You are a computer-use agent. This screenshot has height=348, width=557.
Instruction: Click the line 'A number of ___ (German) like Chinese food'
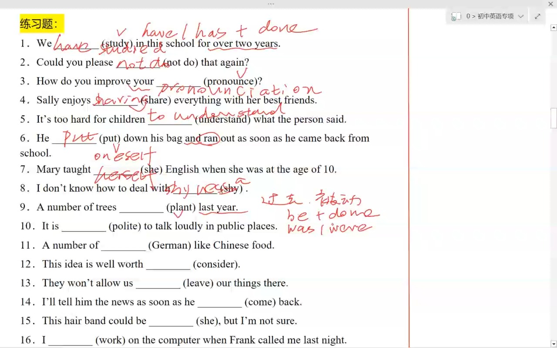(147, 245)
